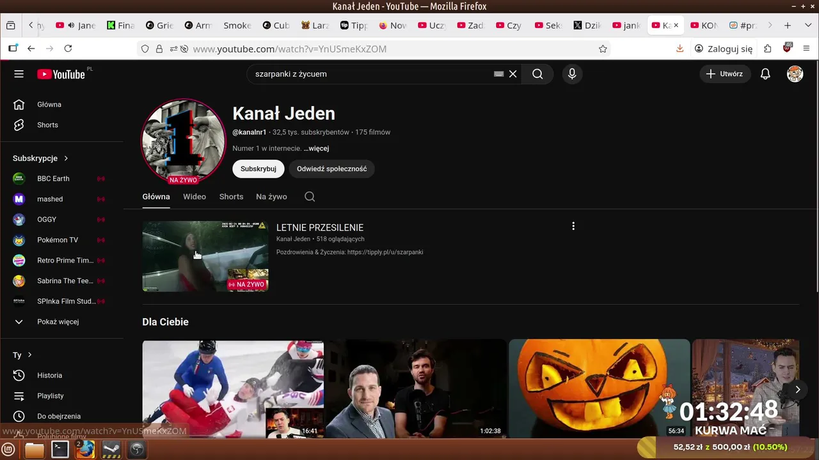Open Historia in the sidebar

tap(49, 376)
